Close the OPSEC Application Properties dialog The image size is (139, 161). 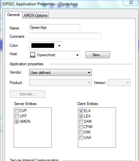[x=131, y=2]
